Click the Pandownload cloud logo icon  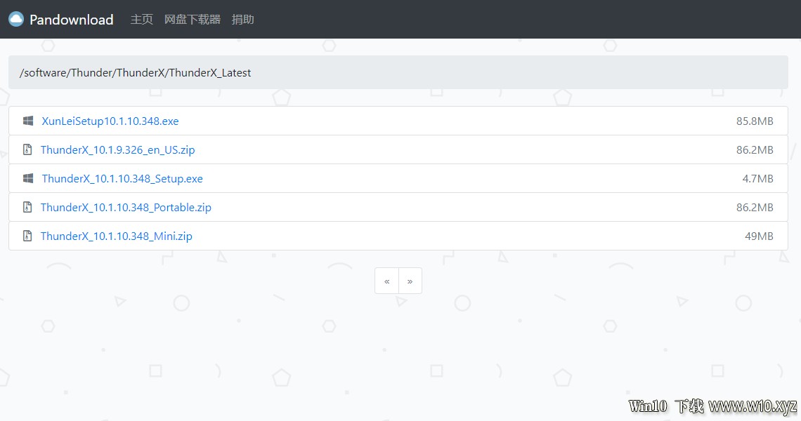(16, 20)
